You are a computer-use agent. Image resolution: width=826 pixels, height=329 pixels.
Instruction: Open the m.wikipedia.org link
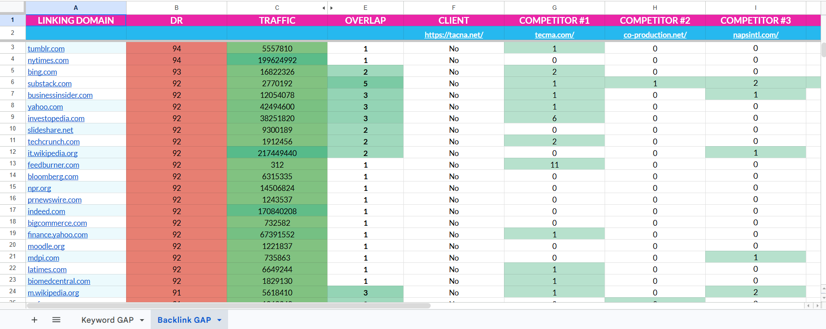pyautogui.click(x=53, y=293)
